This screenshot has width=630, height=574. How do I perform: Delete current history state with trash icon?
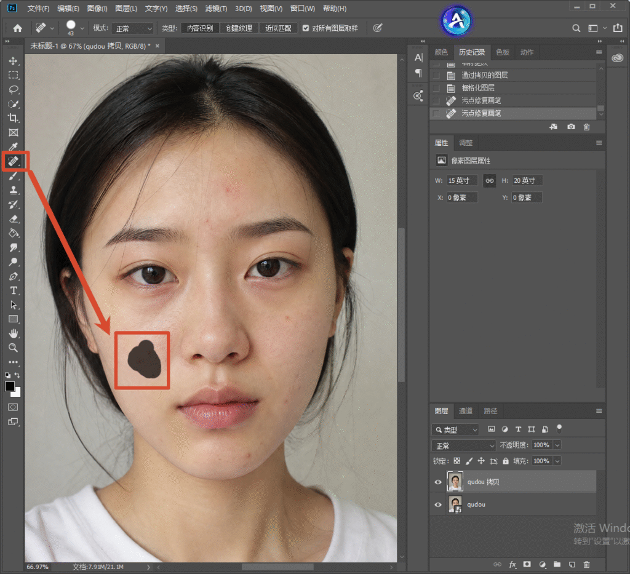click(586, 127)
